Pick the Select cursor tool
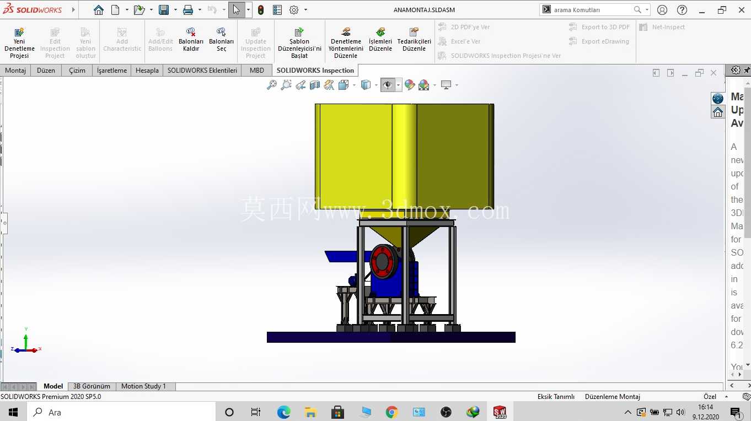The height and width of the screenshot is (421, 751). point(236,10)
